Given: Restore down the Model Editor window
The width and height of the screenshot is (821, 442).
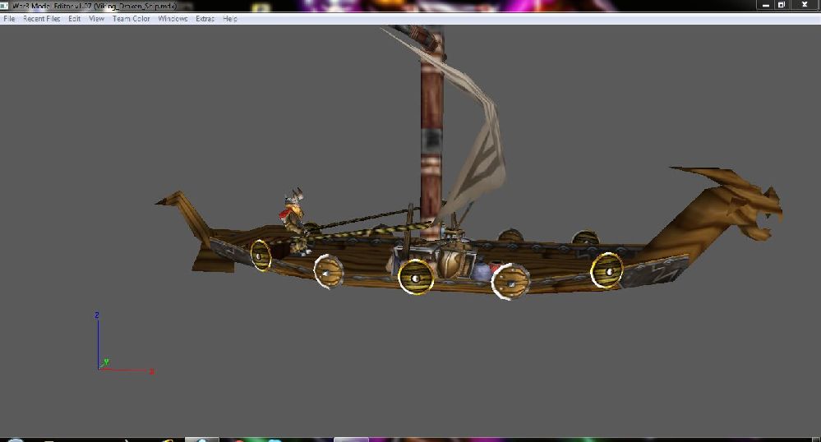Looking at the screenshot, I should tap(782, 5).
